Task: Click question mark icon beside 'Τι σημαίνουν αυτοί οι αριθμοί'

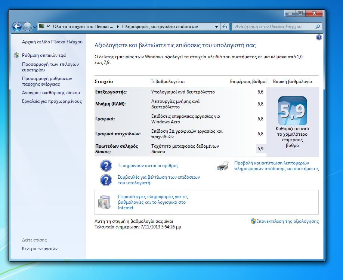Action: point(106,166)
